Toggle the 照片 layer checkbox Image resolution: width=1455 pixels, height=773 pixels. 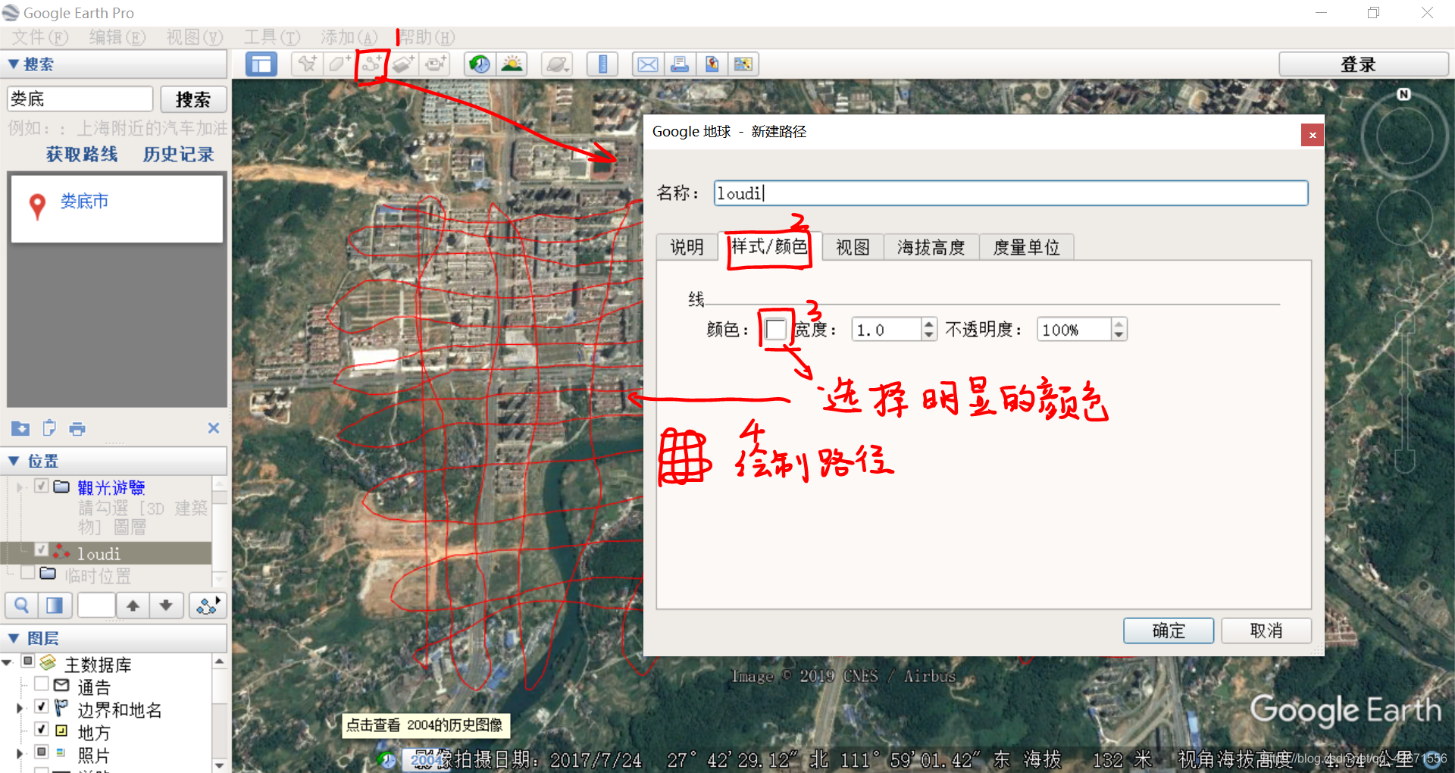pos(42,753)
